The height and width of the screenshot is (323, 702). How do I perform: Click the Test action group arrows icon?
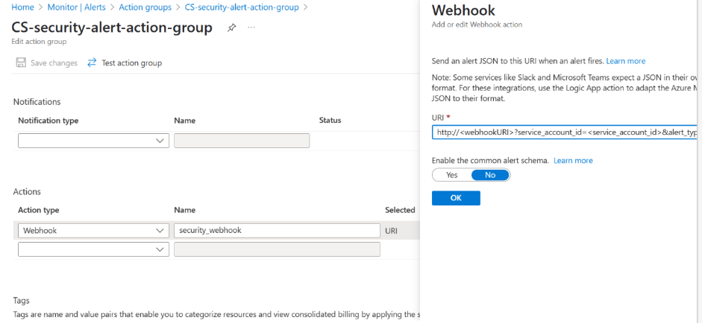92,63
